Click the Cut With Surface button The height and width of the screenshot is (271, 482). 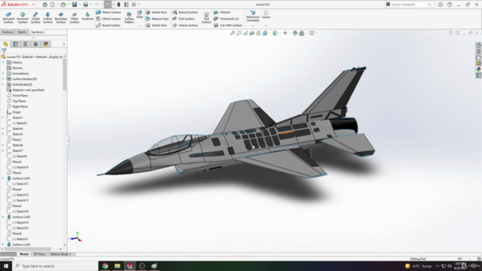click(x=227, y=25)
